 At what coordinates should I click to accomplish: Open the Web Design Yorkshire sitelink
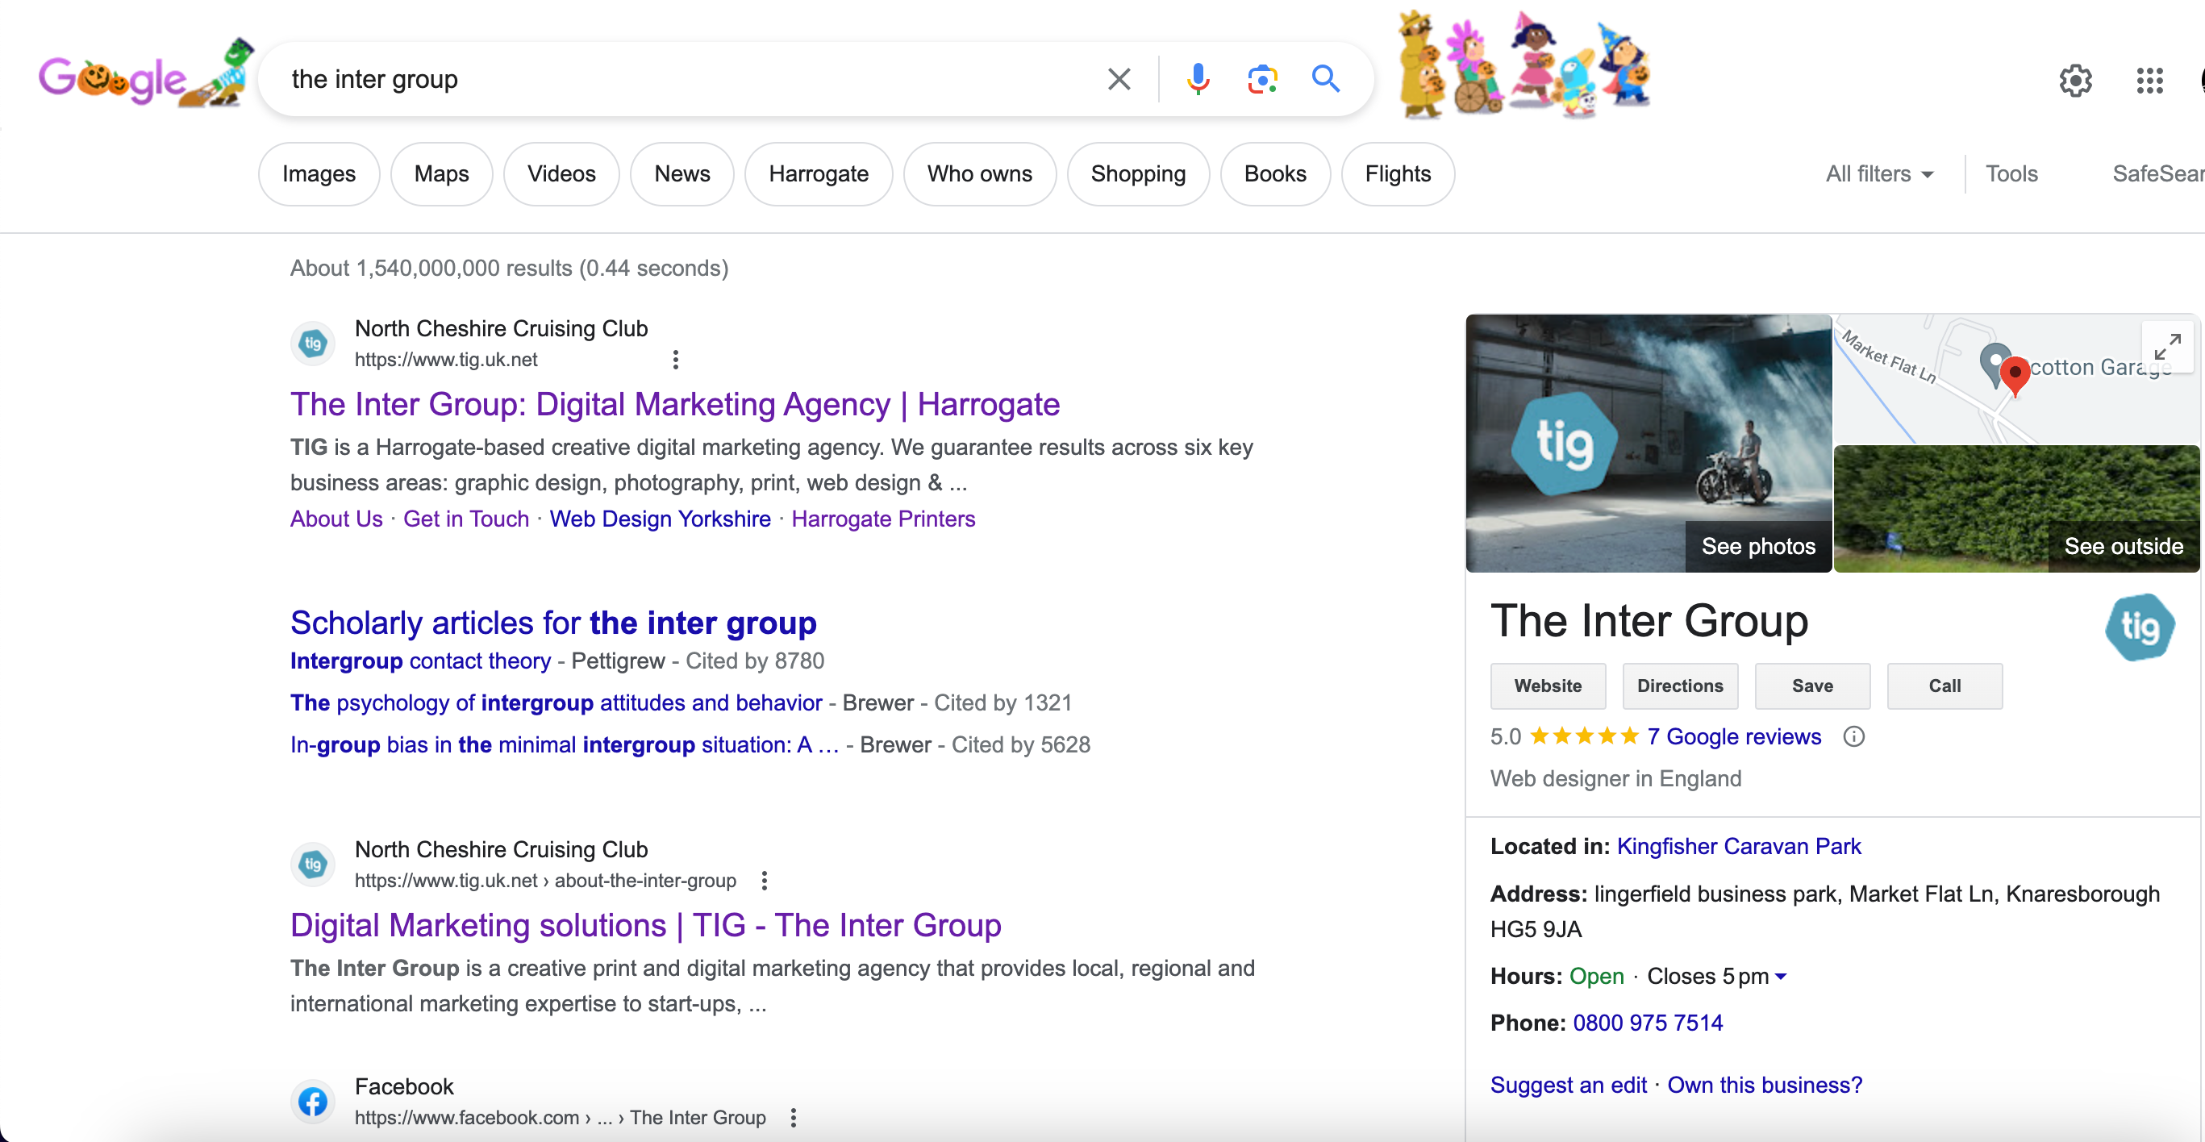[660, 519]
